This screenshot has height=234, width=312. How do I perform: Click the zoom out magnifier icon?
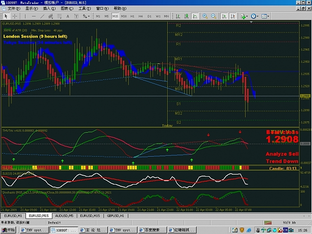click(x=214, y=16)
